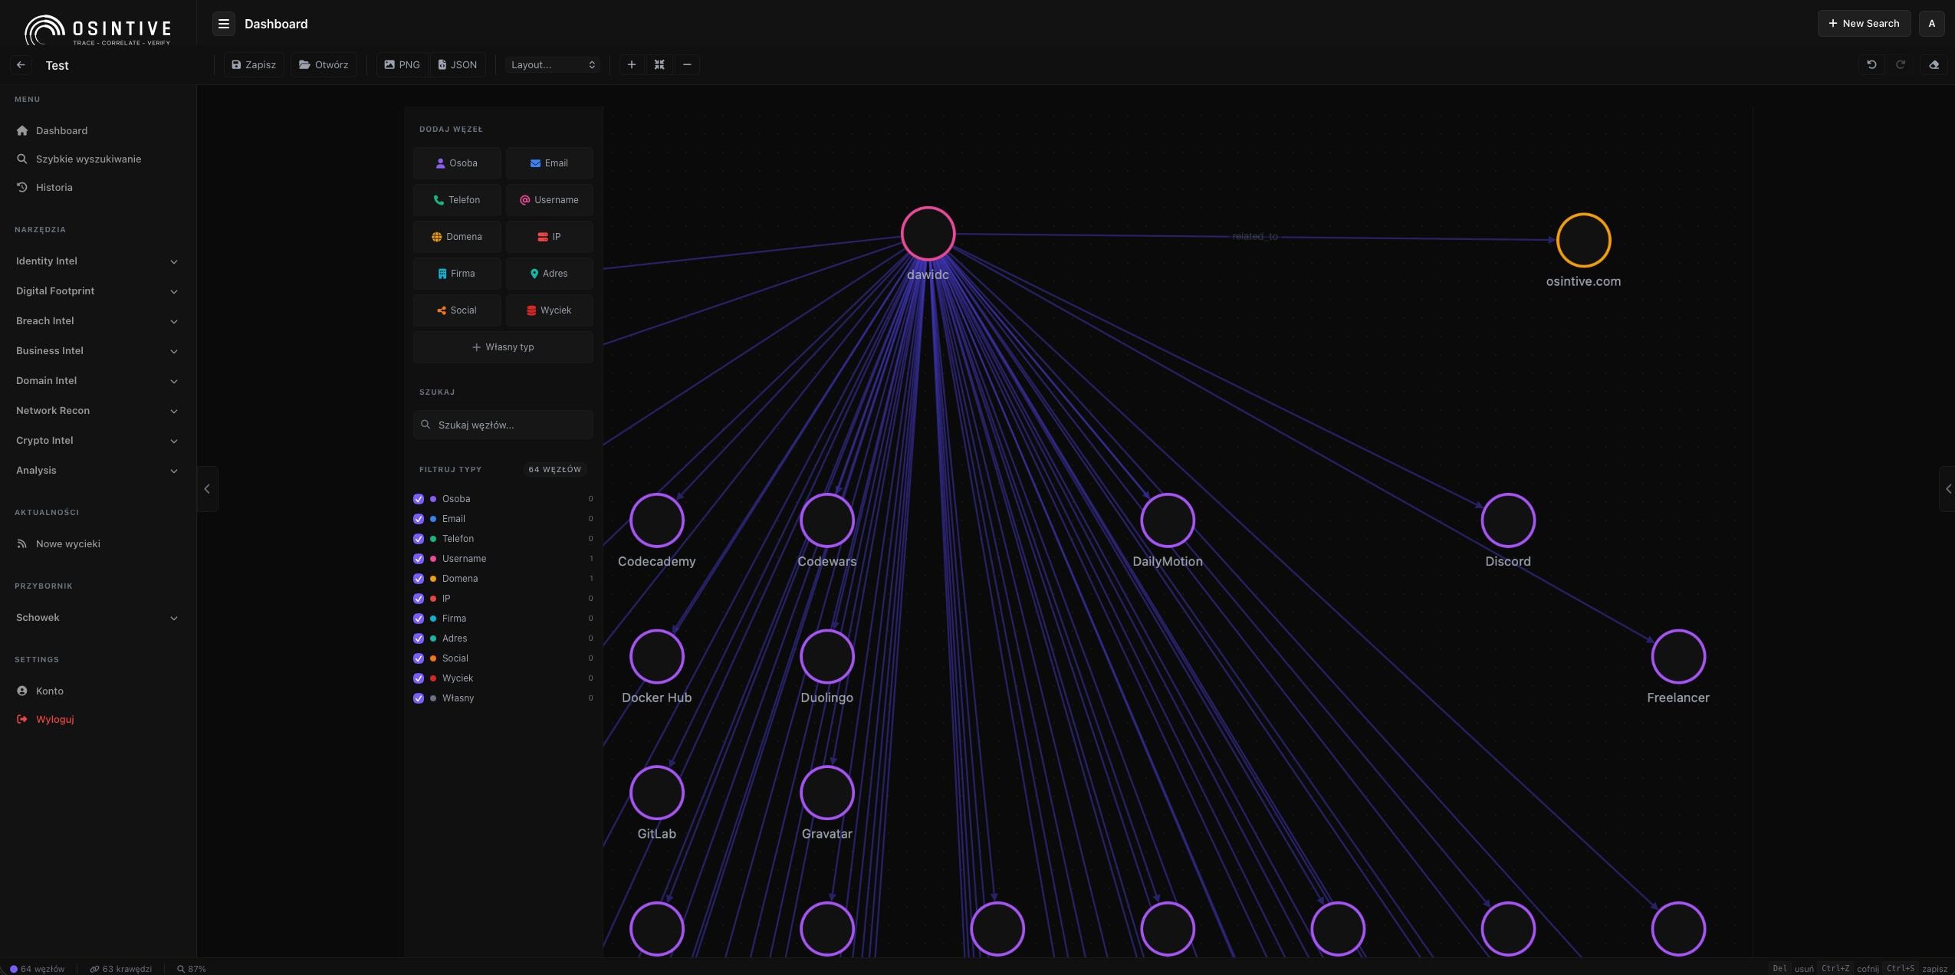
Task: Expand Analysis section
Action: [x=97, y=471]
